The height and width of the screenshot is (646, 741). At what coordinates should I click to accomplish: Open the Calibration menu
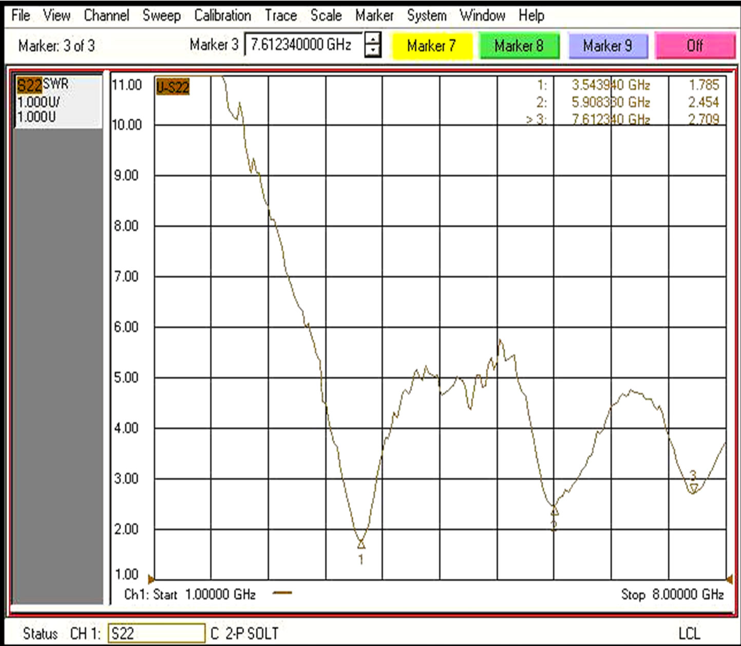[x=222, y=15]
